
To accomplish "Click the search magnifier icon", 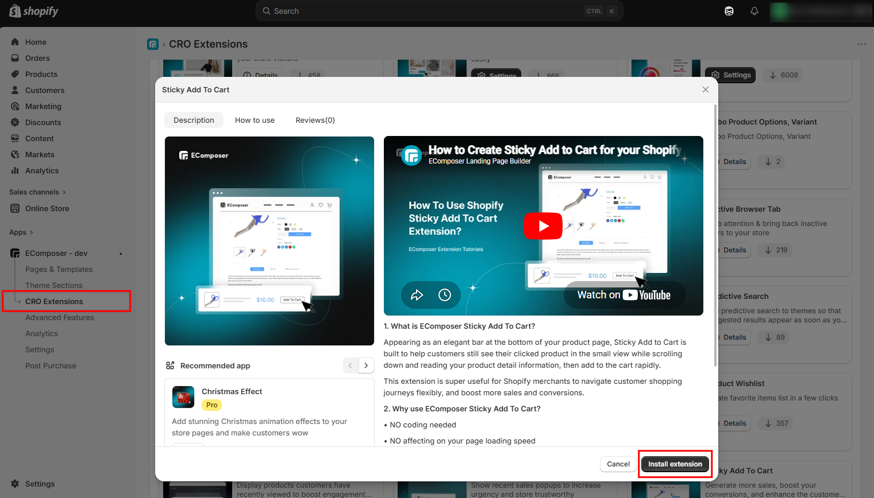I will 267,11.
